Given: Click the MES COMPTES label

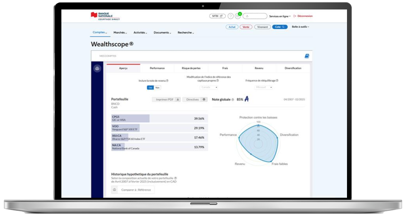Looking at the screenshot, I should tap(108, 56).
